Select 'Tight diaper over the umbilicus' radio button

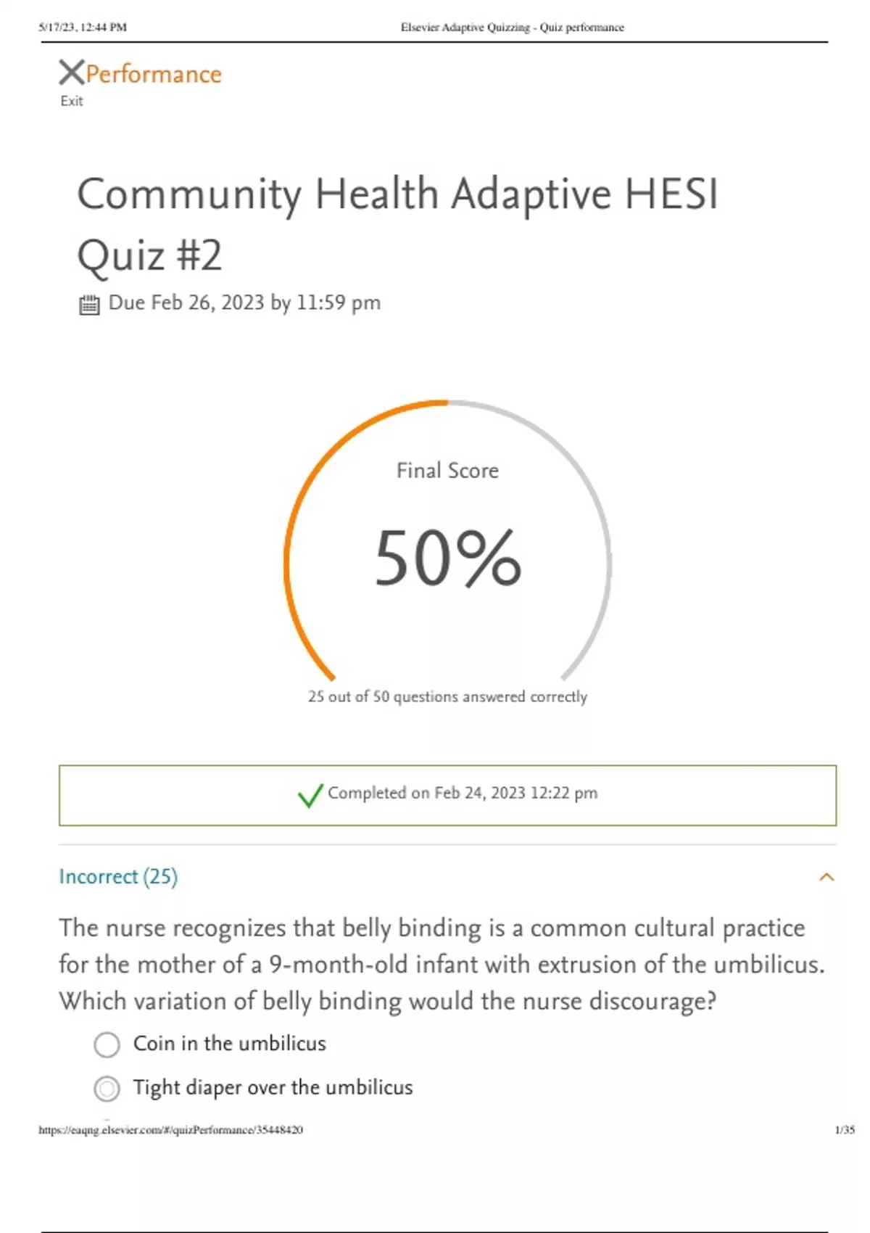pos(107,1088)
